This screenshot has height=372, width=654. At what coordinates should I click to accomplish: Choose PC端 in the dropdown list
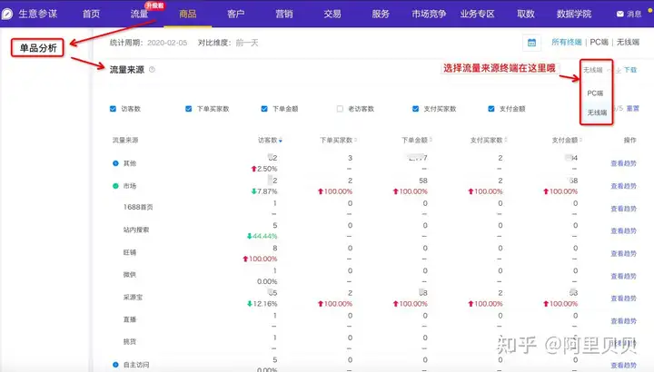(595, 93)
